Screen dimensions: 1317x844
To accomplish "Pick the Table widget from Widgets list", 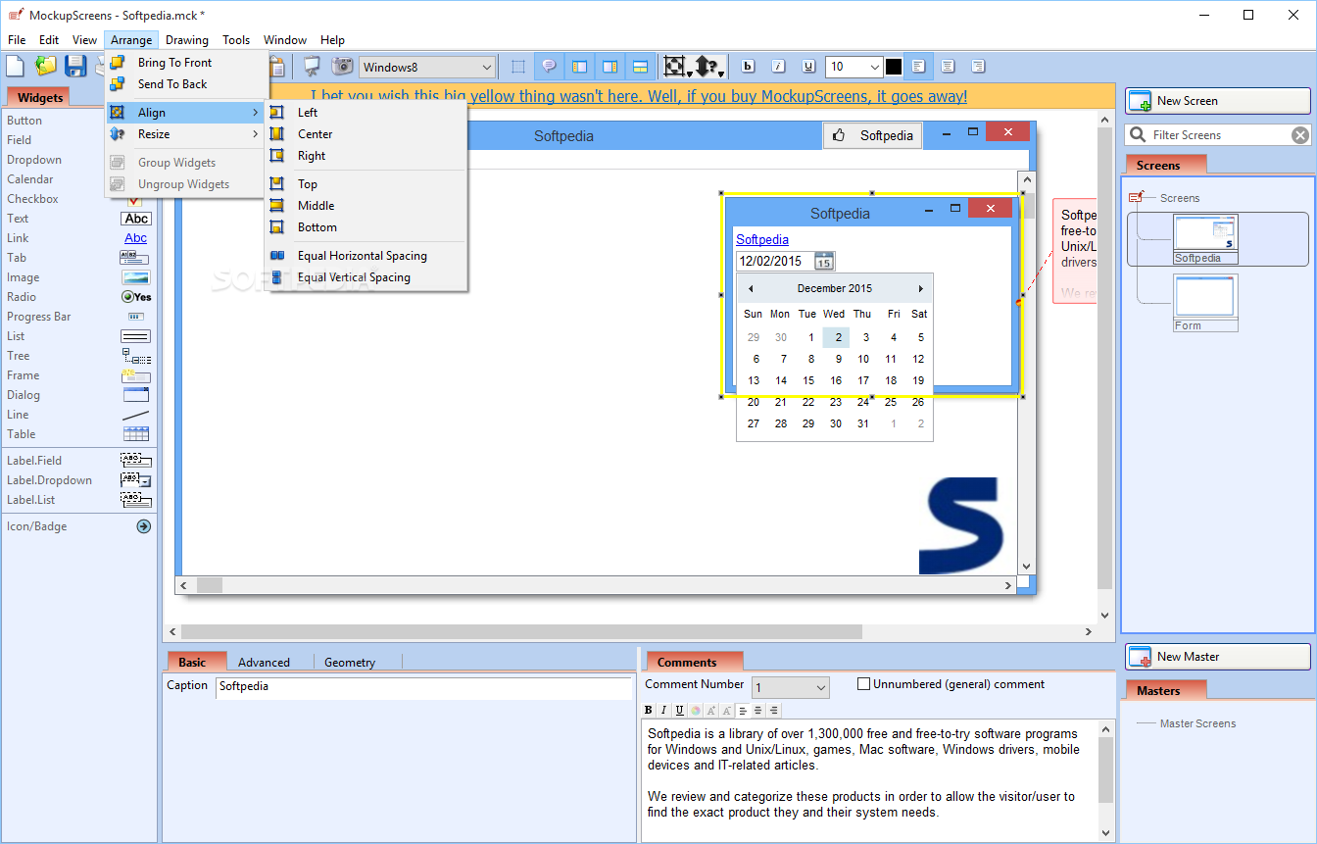I will point(78,434).
